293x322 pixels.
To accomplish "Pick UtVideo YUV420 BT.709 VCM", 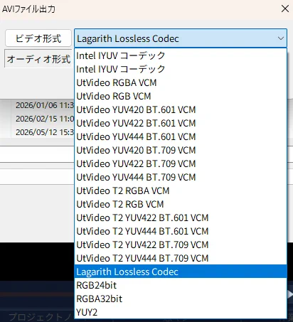I will coord(181,150).
